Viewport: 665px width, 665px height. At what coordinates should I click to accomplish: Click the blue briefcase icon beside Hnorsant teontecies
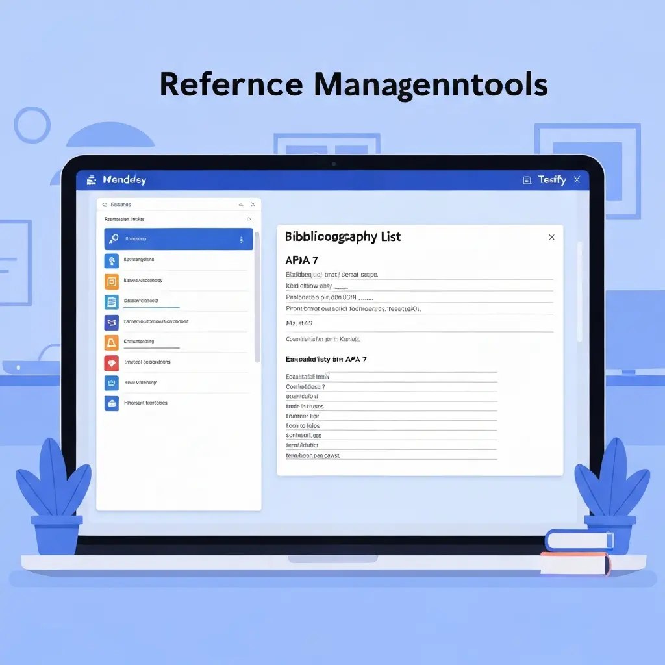(x=112, y=403)
